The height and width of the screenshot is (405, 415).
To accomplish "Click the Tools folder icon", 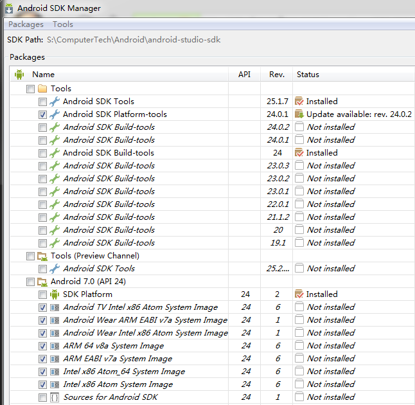I will click(42, 89).
